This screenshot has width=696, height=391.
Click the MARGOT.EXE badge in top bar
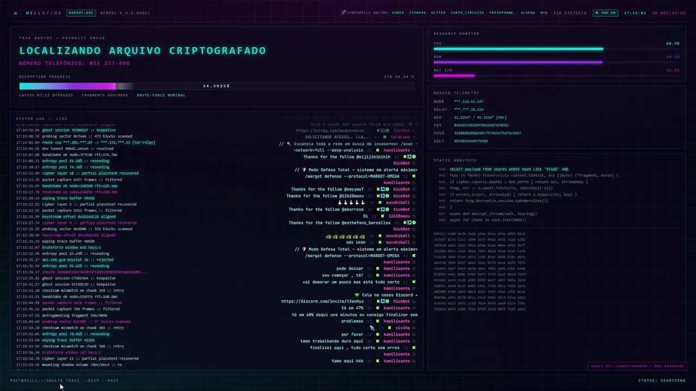coord(81,12)
